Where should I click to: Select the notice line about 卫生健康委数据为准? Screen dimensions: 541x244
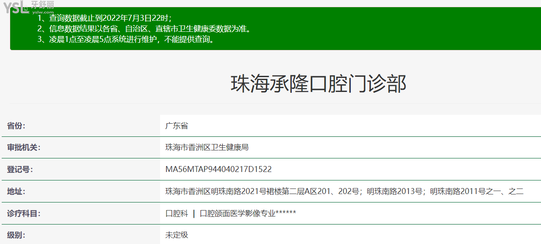click(x=144, y=29)
